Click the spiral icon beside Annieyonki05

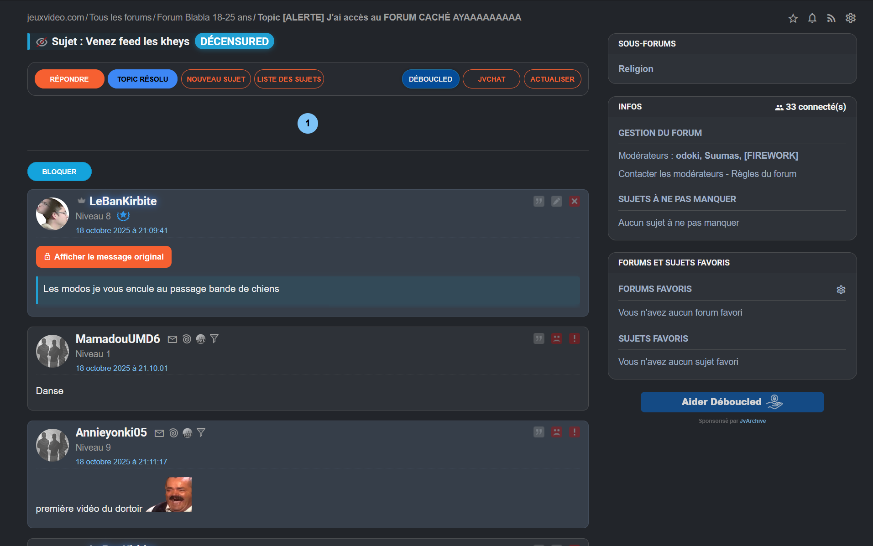pos(173,433)
